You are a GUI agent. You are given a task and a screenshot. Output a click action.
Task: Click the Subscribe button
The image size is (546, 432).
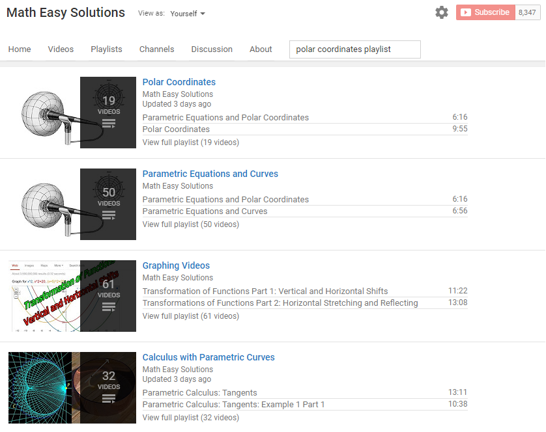pos(485,12)
